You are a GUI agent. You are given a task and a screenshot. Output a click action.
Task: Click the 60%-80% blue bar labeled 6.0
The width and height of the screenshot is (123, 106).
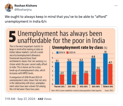93,71
